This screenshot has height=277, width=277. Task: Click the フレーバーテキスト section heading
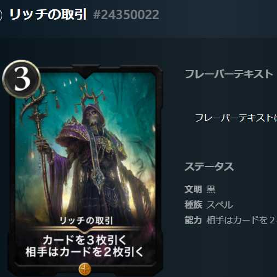pos(229,74)
